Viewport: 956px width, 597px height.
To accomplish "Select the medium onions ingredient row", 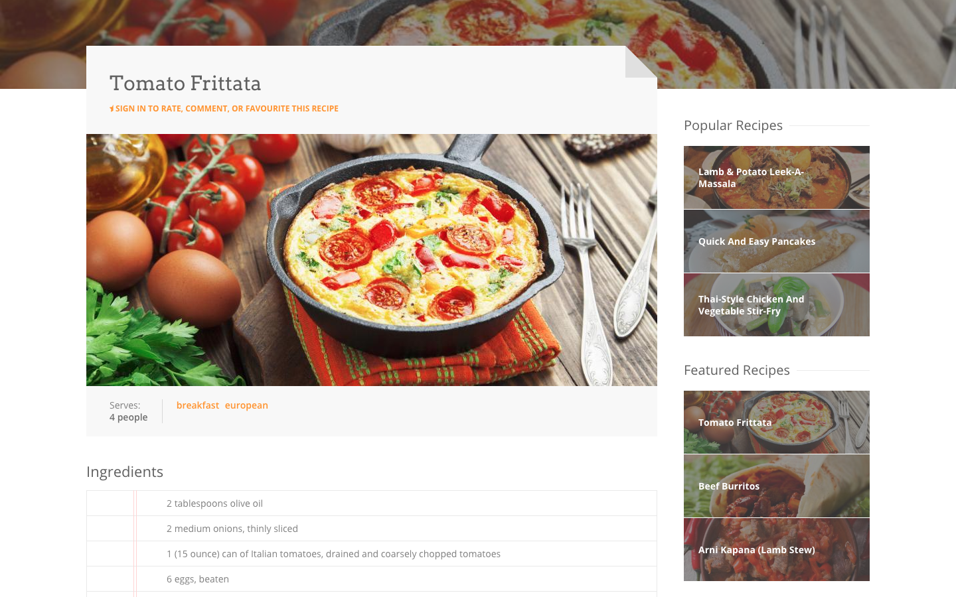I will 372,529.
